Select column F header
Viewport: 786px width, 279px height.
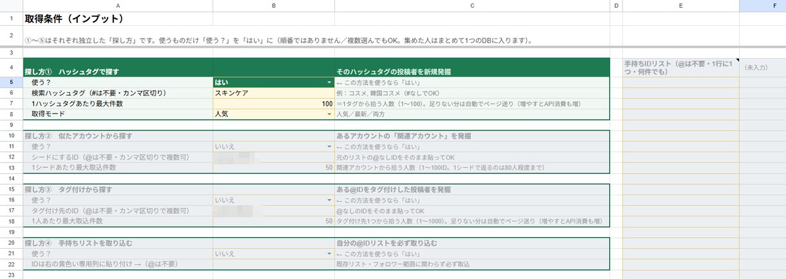click(763, 6)
